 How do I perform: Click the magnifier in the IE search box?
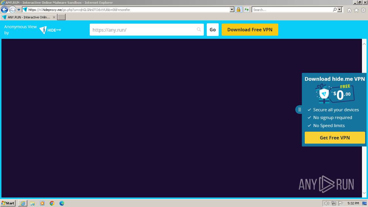335,9
